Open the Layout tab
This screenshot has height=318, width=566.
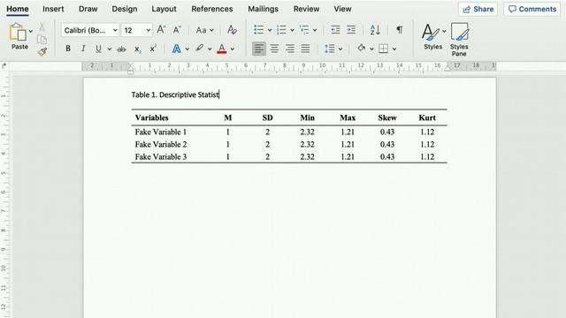pyautogui.click(x=164, y=9)
